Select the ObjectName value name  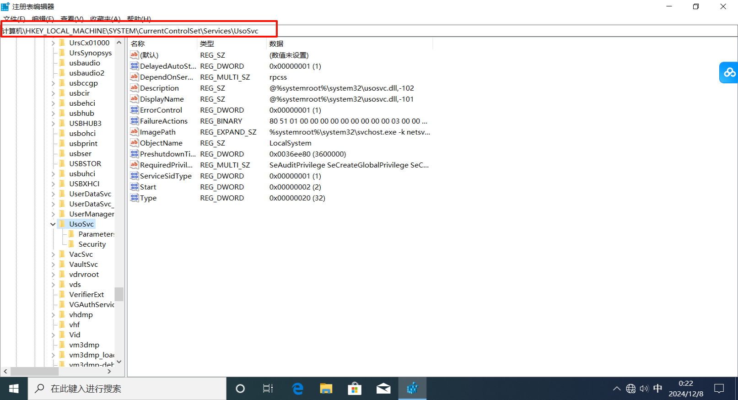161,143
